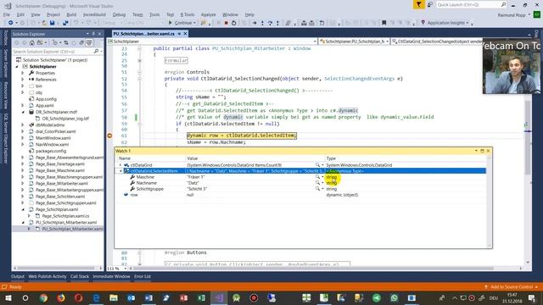Click the Quick Launch search field
Screen dimensions: 543x305
click(472, 4)
